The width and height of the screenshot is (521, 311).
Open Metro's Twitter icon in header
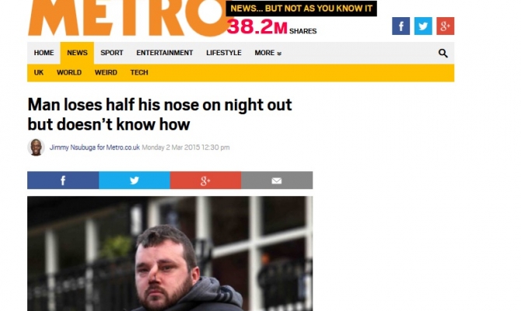tap(423, 26)
